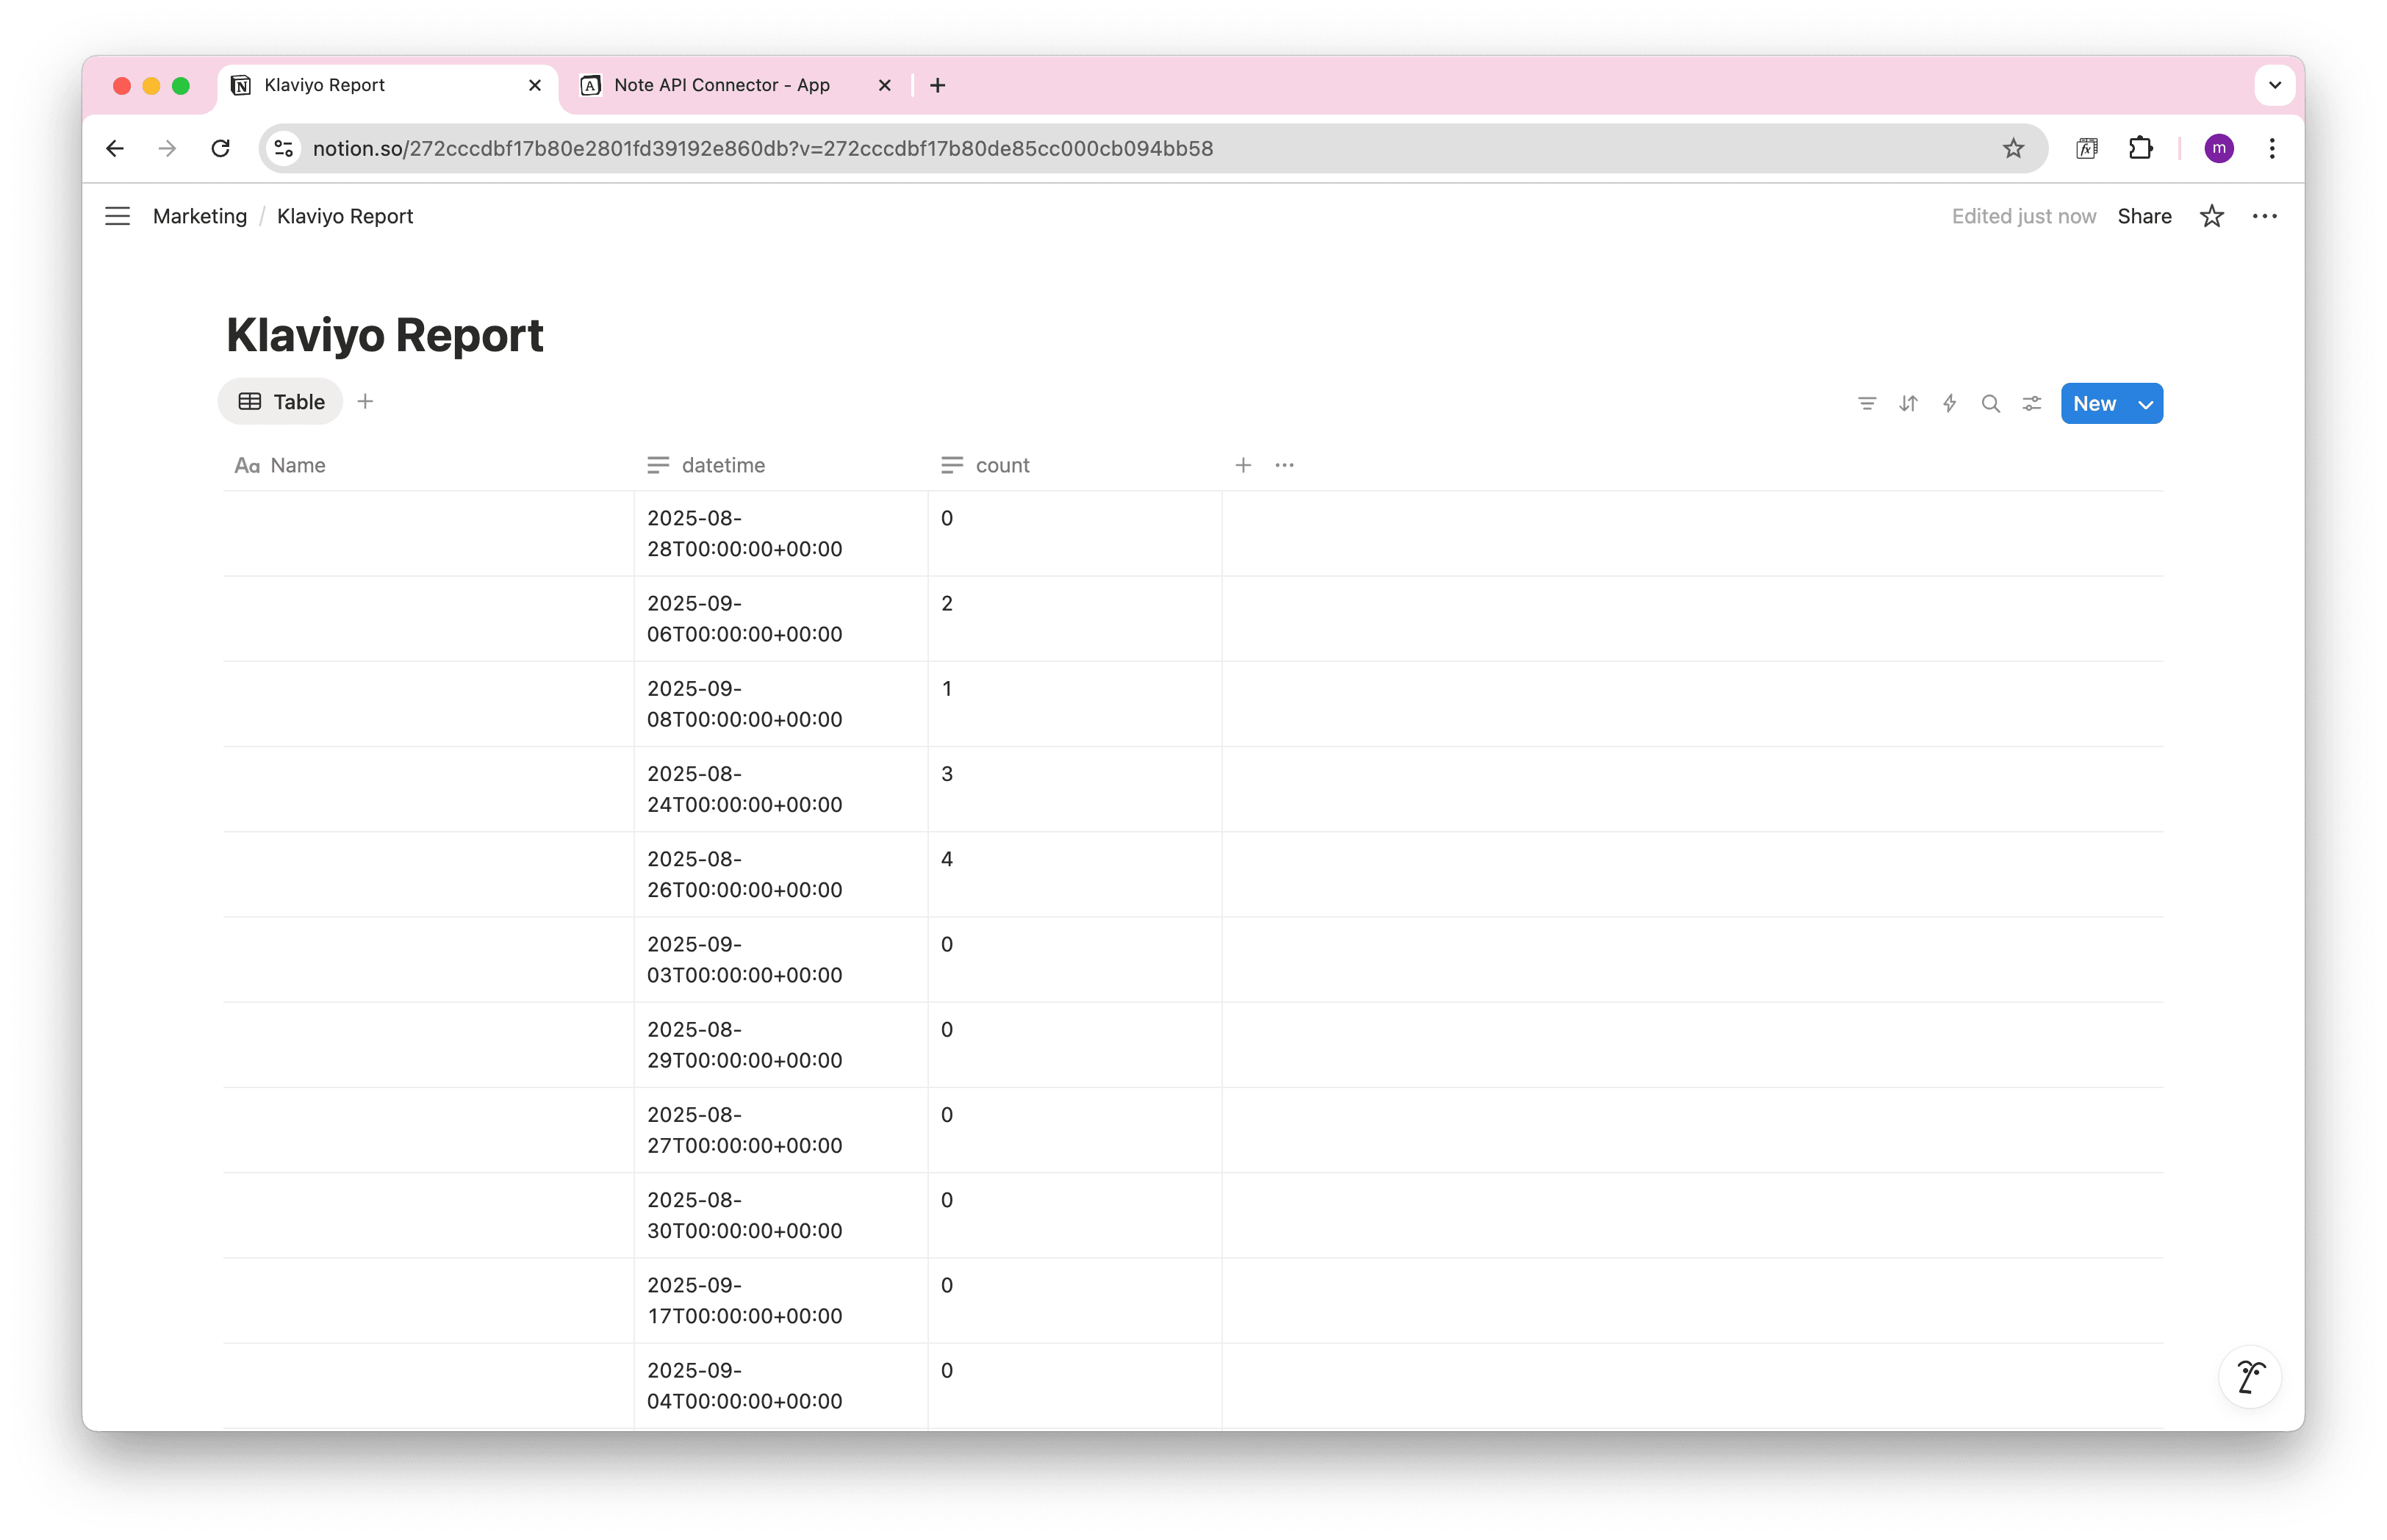Screen dimensions: 2387x1540
Task: Select the datetime cell 2025-09-08T00:00:00+00:00
Action: [x=781, y=703]
